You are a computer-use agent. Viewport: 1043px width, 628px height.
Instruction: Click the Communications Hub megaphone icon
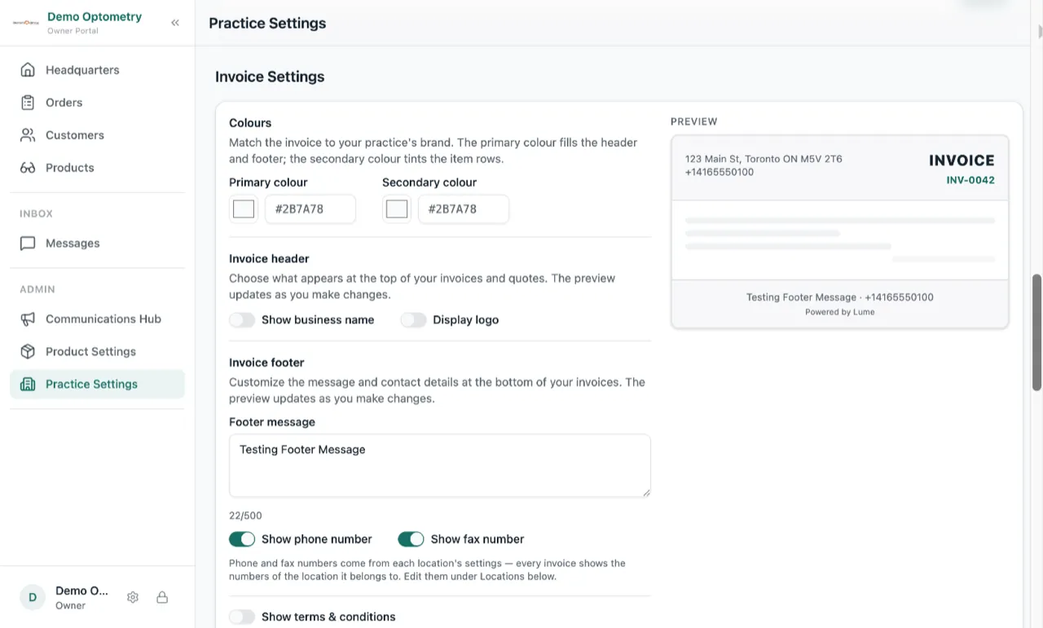[28, 319]
